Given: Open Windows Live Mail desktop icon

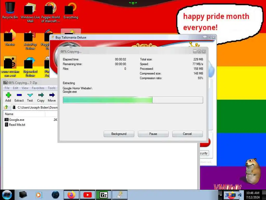Looking at the screenshot, I should [x=30, y=12].
